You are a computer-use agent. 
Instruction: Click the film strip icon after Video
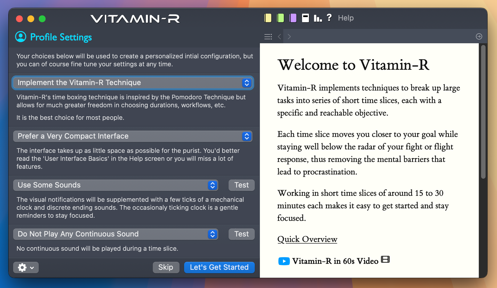point(385,260)
